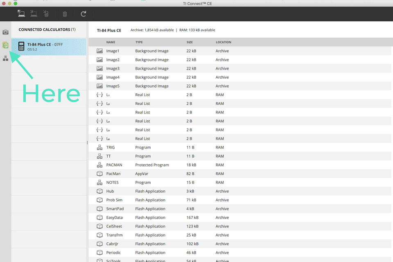This screenshot has width=393, height=262.
Task: Click the Periodic application icon
Action: [x=99, y=253]
